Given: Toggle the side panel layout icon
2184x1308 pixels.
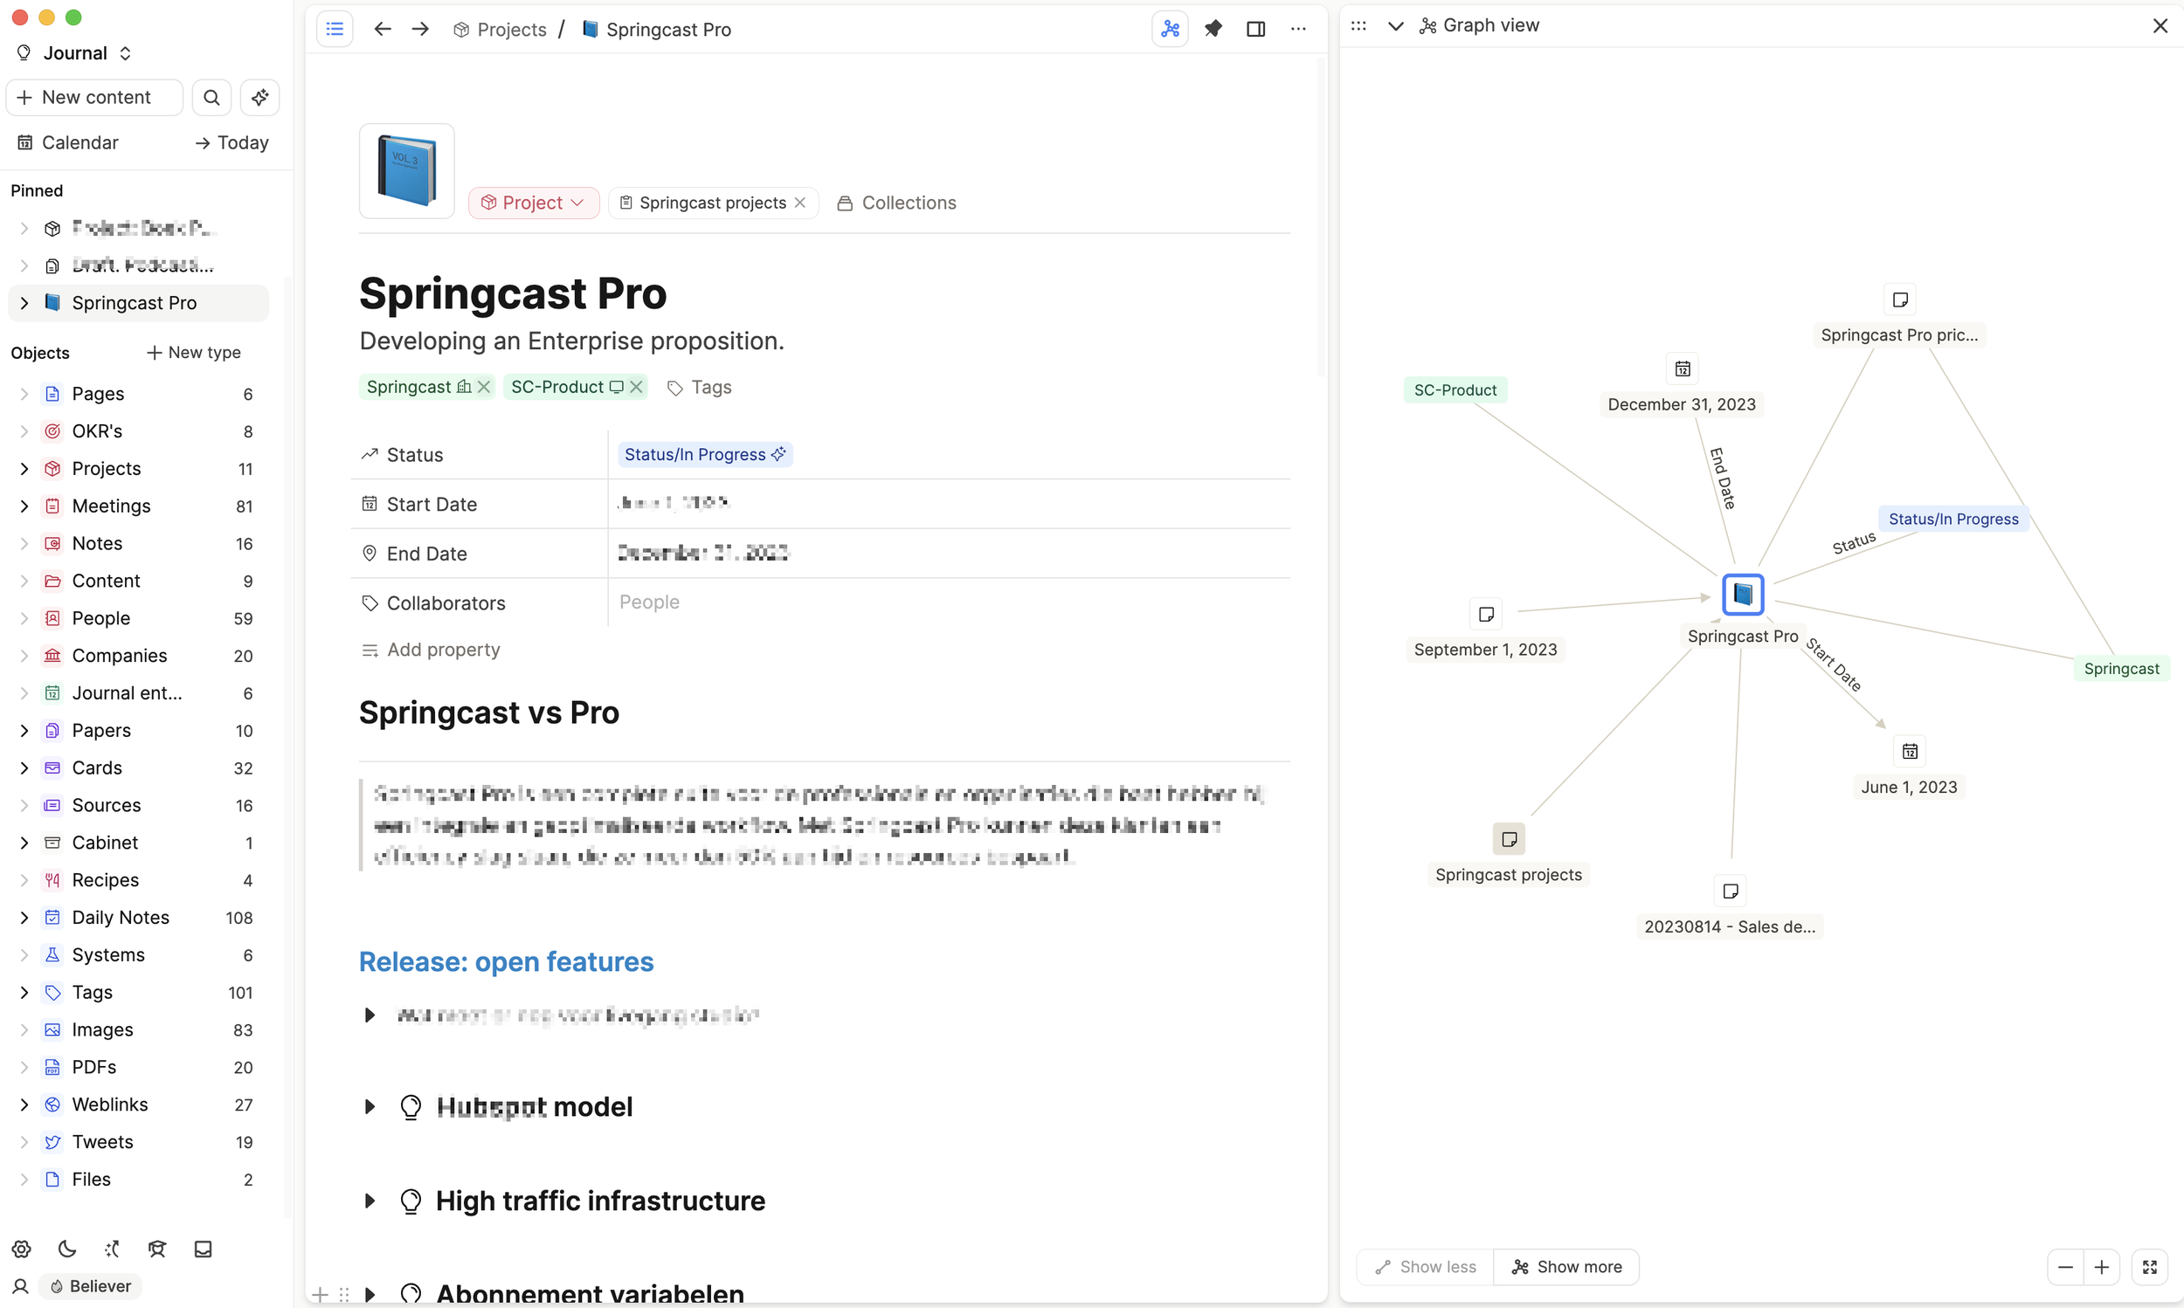Looking at the screenshot, I should (1254, 29).
